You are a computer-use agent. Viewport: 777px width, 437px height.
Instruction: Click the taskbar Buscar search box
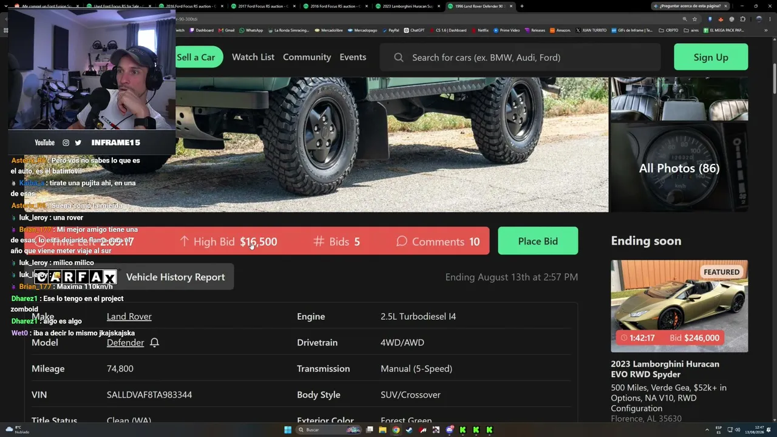[330, 430]
